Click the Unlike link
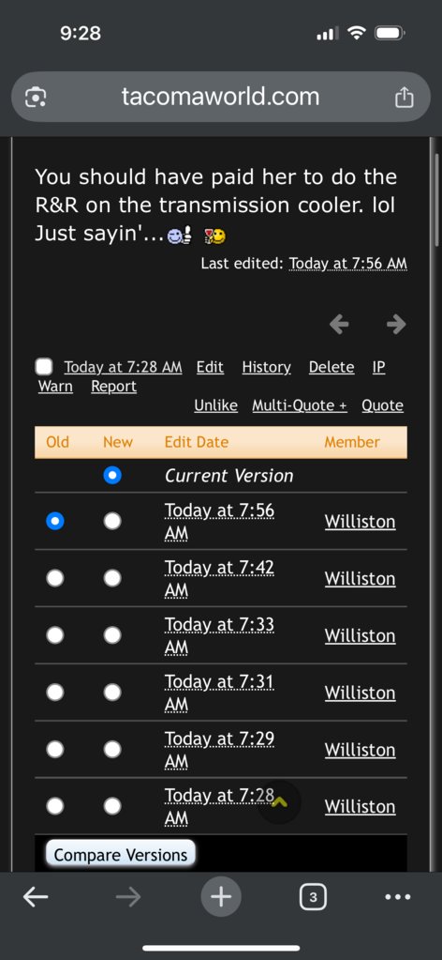The image size is (442, 960). [215, 405]
